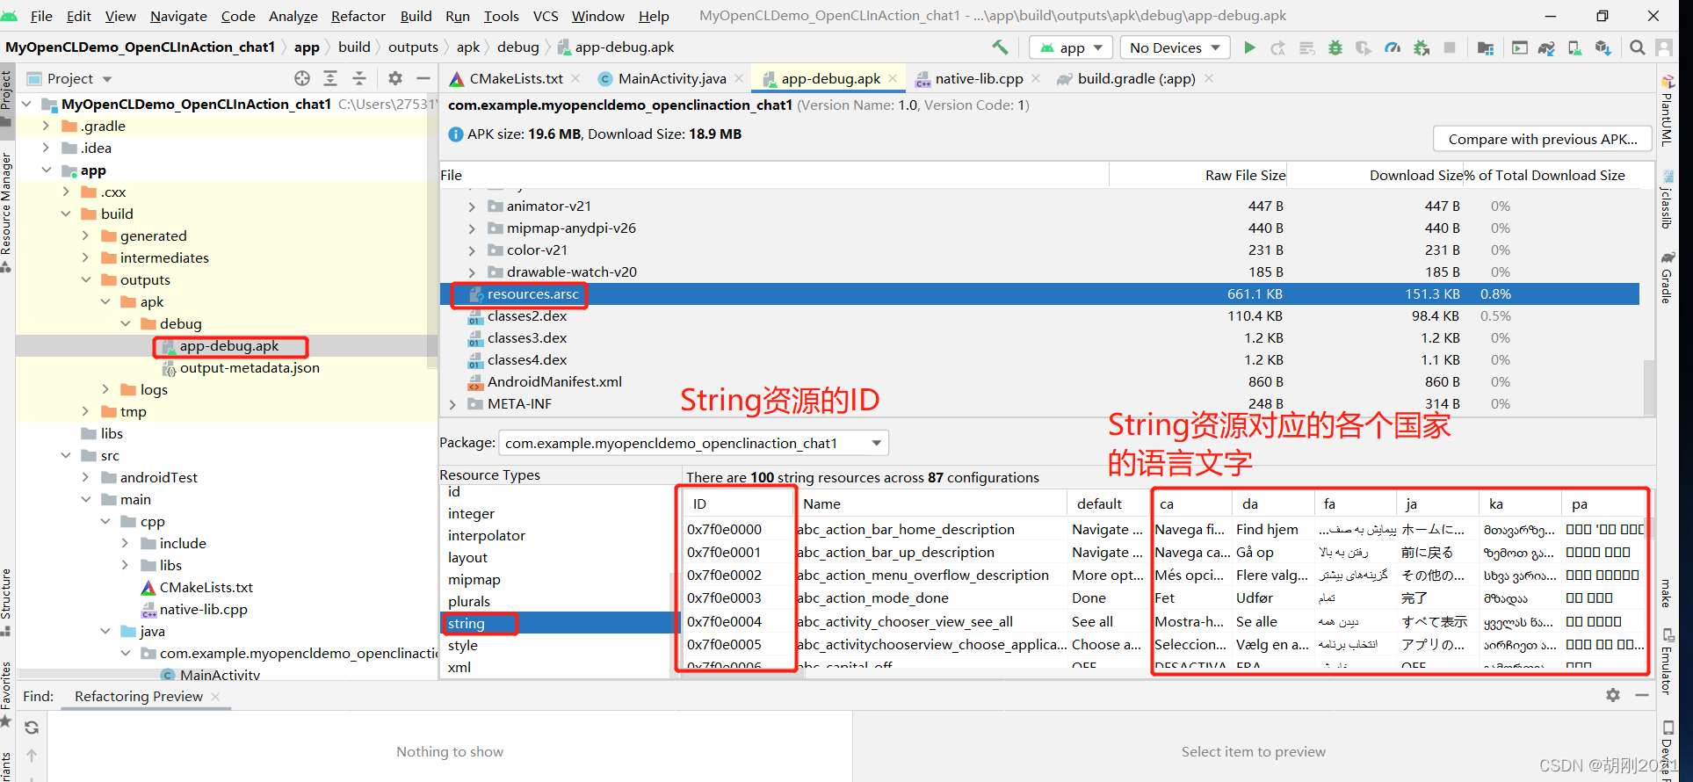Screen dimensions: 1693x782
Task: Close the CMakeLists.txt editor tab
Action: (575, 78)
